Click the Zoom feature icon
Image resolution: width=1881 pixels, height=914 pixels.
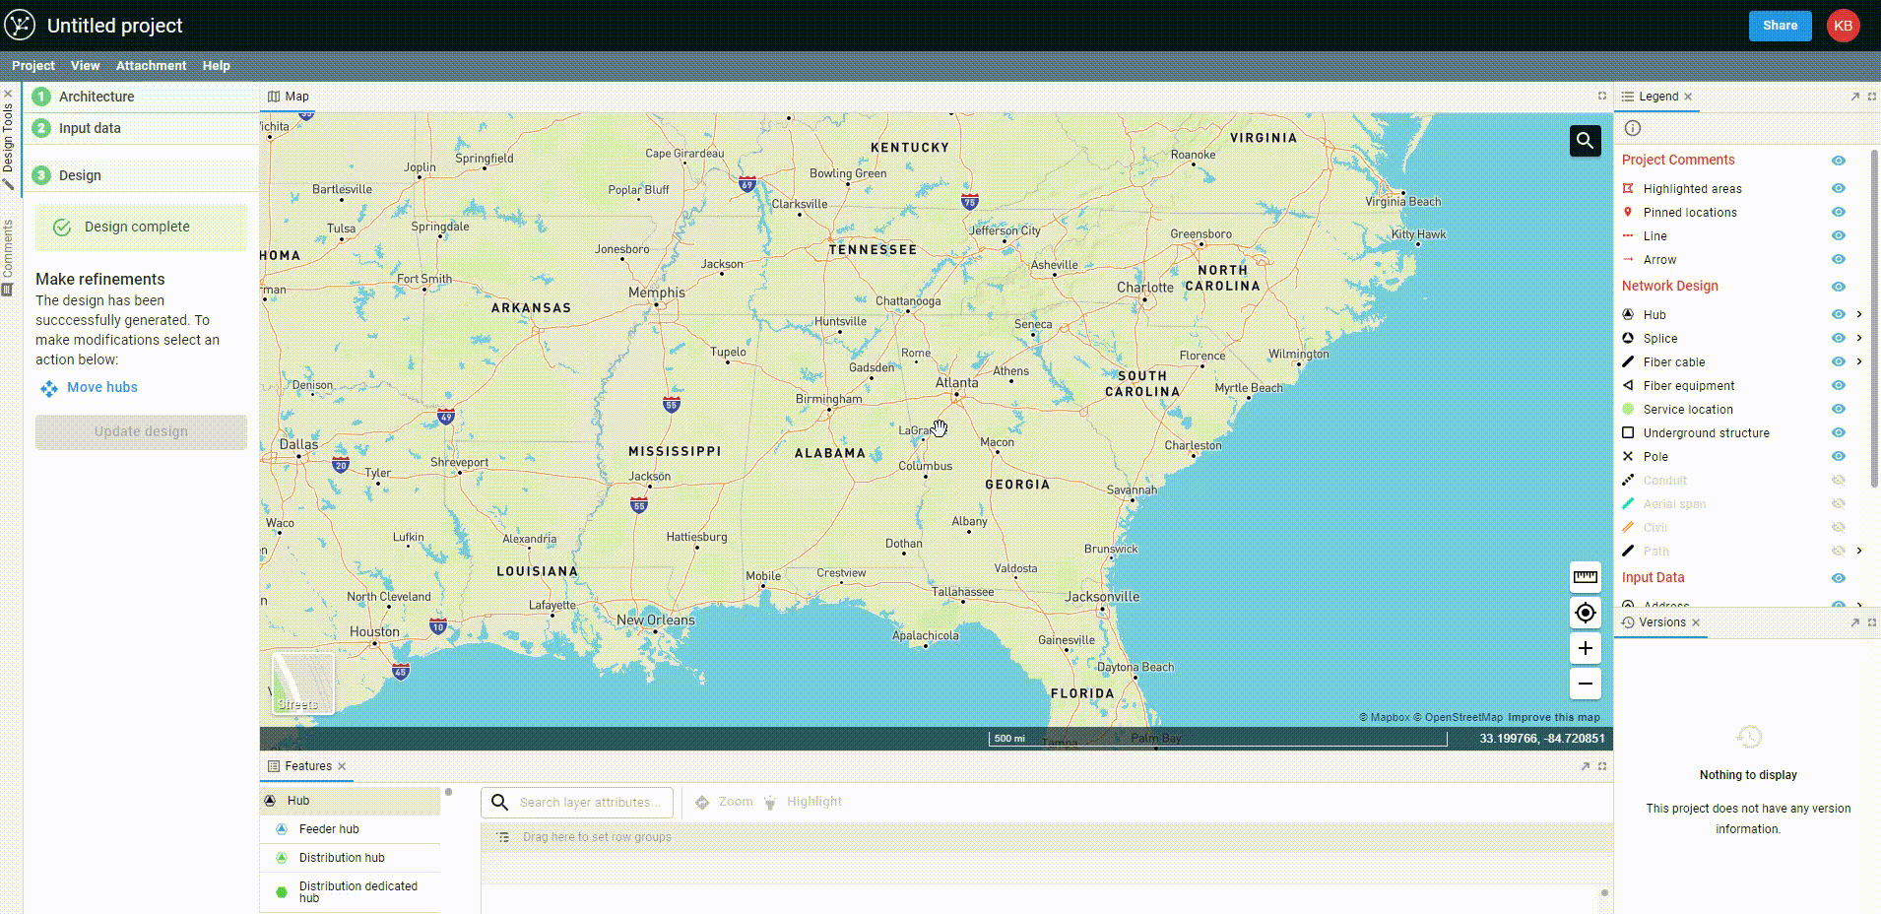pyautogui.click(x=702, y=803)
